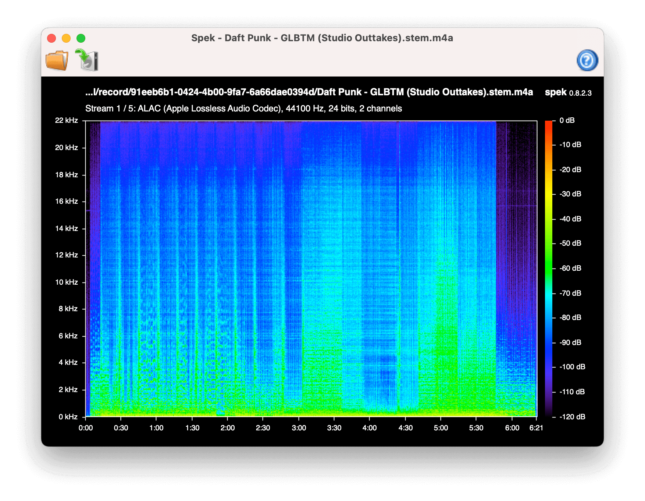The width and height of the screenshot is (645, 501).
Task: Click the spek 0.8.2.3 version label
Action: [568, 92]
